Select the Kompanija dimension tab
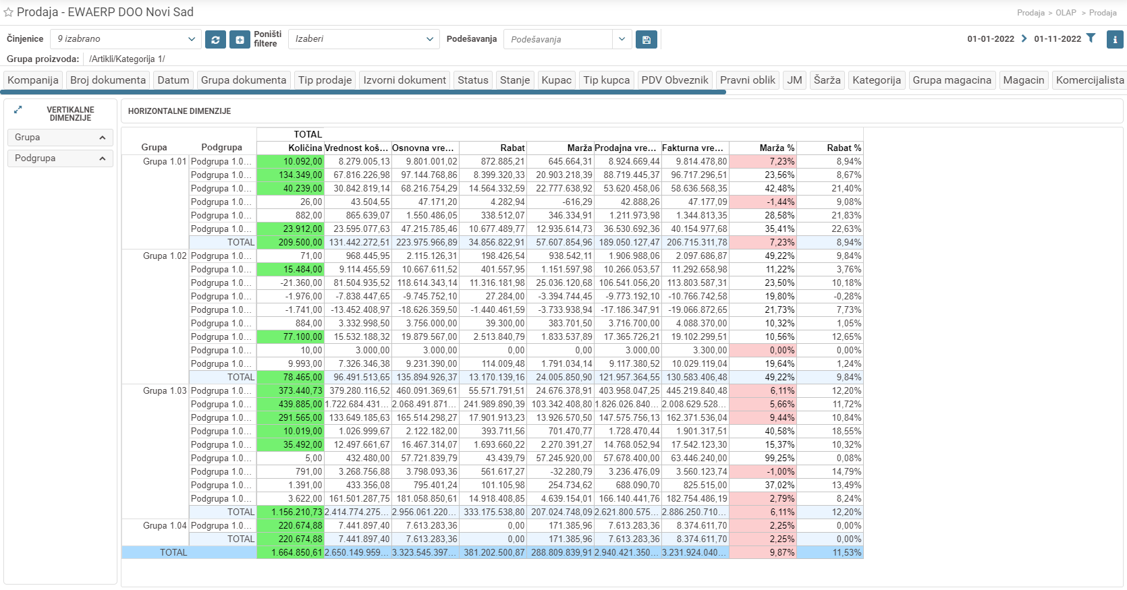 pyautogui.click(x=33, y=80)
